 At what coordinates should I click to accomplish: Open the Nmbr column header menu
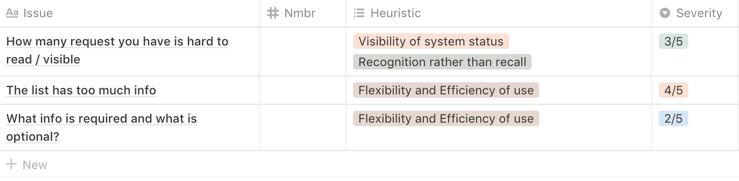302,13
